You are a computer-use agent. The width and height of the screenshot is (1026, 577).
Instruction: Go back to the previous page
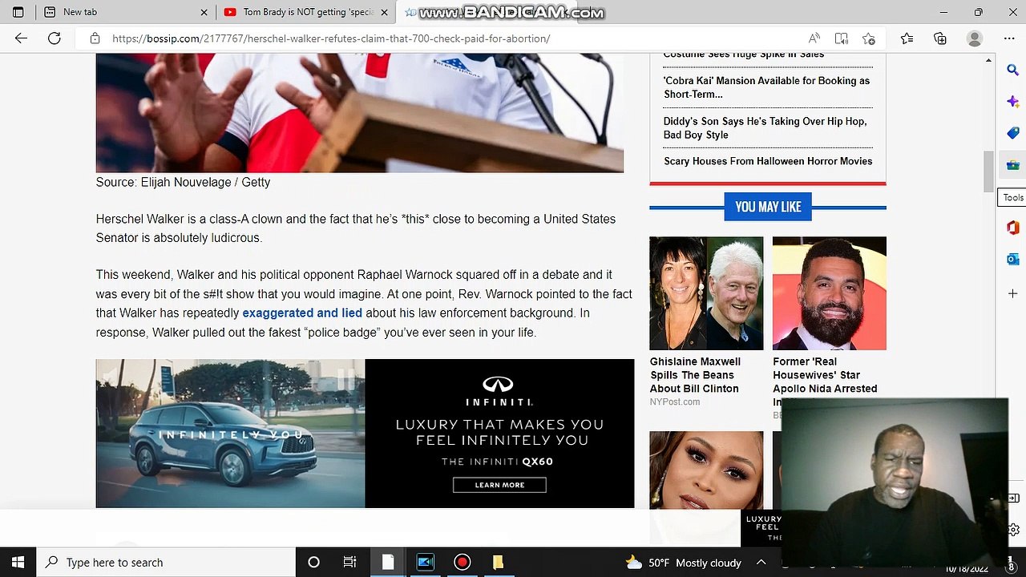click(x=21, y=38)
